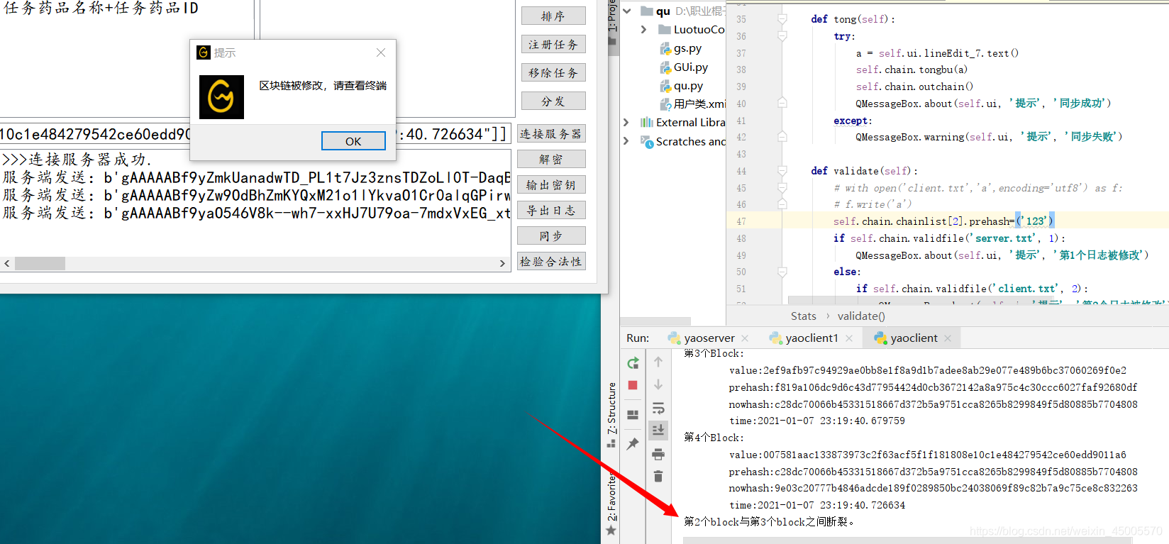Image resolution: width=1169 pixels, height=544 pixels.
Task: Close the 提示 message dialog
Action: click(381, 52)
